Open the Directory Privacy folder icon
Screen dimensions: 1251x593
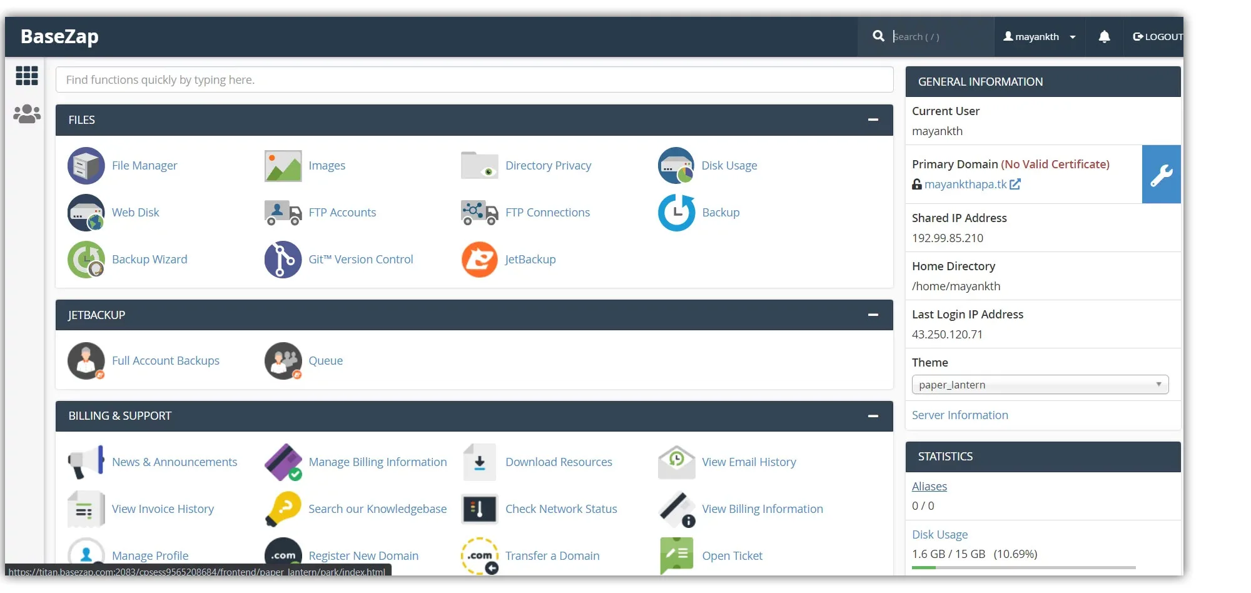(x=479, y=166)
